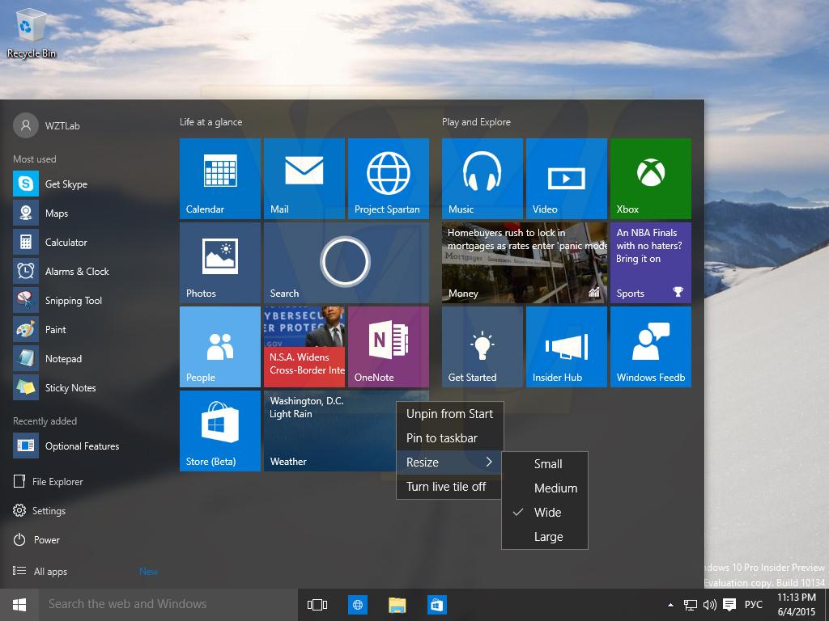Image resolution: width=829 pixels, height=621 pixels.
Task: Click the Get Skype icon
Action: tap(25, 184)
